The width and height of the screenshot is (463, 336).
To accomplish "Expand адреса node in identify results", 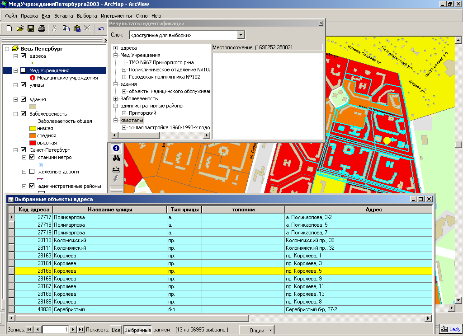I will 115,48.
